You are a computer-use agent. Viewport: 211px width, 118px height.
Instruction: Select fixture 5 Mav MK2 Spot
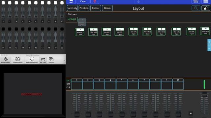133,31
